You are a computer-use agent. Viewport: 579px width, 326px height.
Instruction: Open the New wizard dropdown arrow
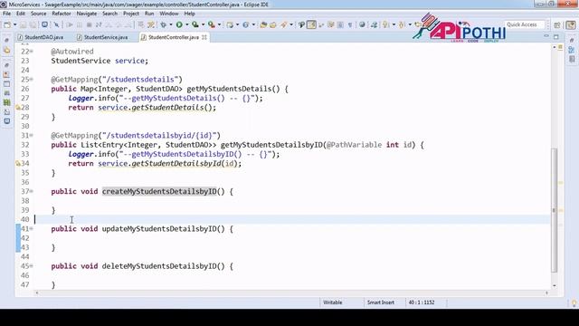tap(14, 24)
